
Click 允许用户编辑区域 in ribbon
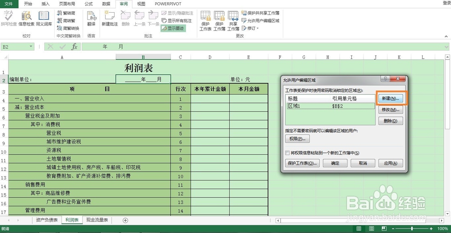pyautogui.click(x=260, y=21)
